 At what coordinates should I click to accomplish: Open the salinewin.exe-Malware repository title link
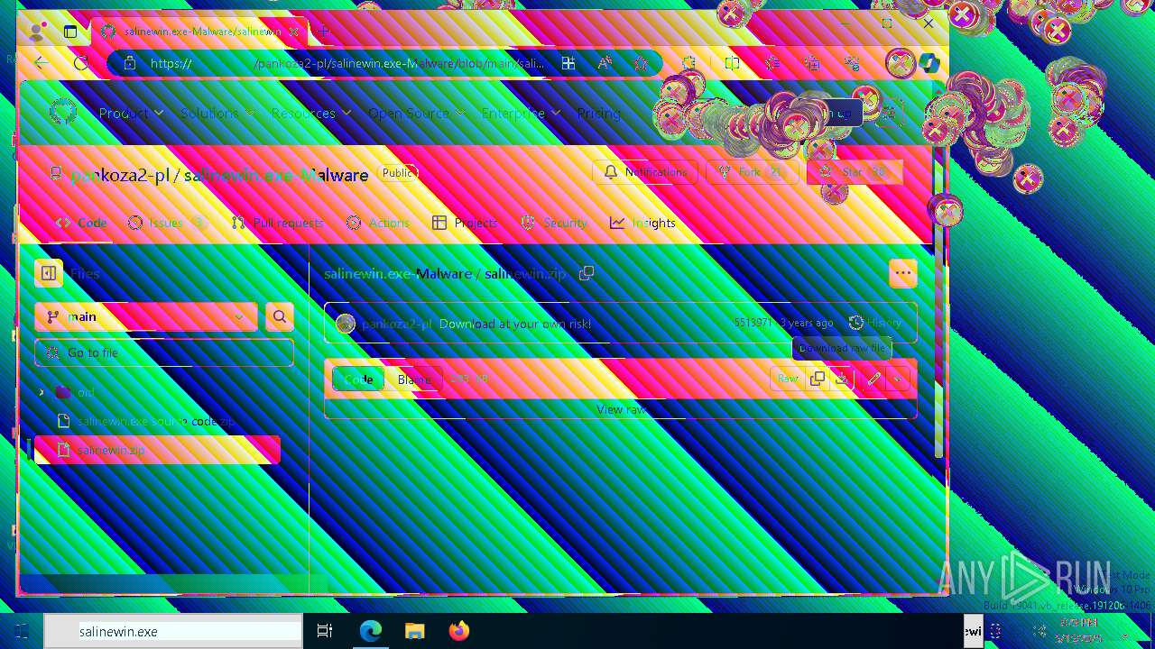tap(276, 175)
